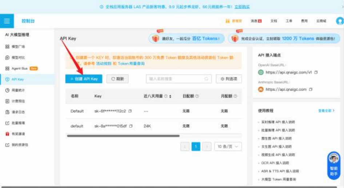
Task: Click the sk-8a******015df key text
Action: point(110,126)
